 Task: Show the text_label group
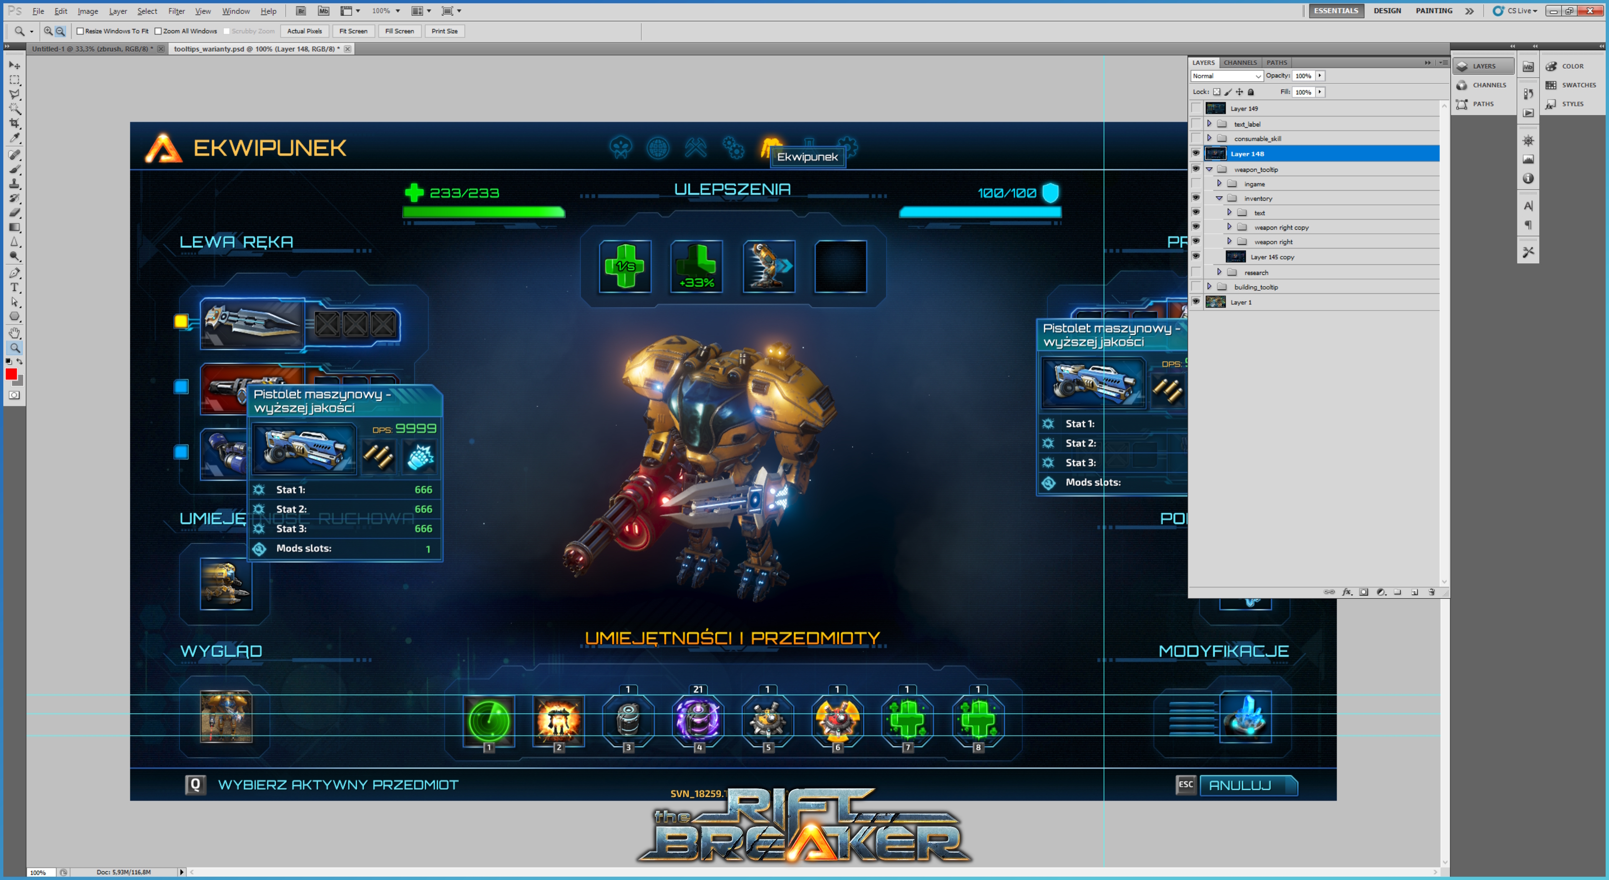1196,124
